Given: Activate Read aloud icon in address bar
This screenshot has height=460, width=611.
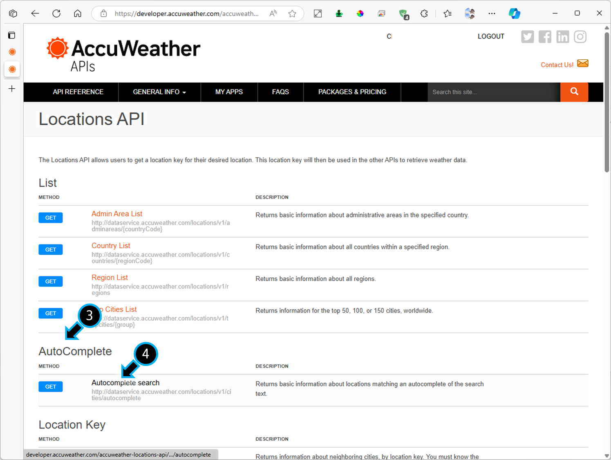Looking at the screenshot, I should 273,13.
